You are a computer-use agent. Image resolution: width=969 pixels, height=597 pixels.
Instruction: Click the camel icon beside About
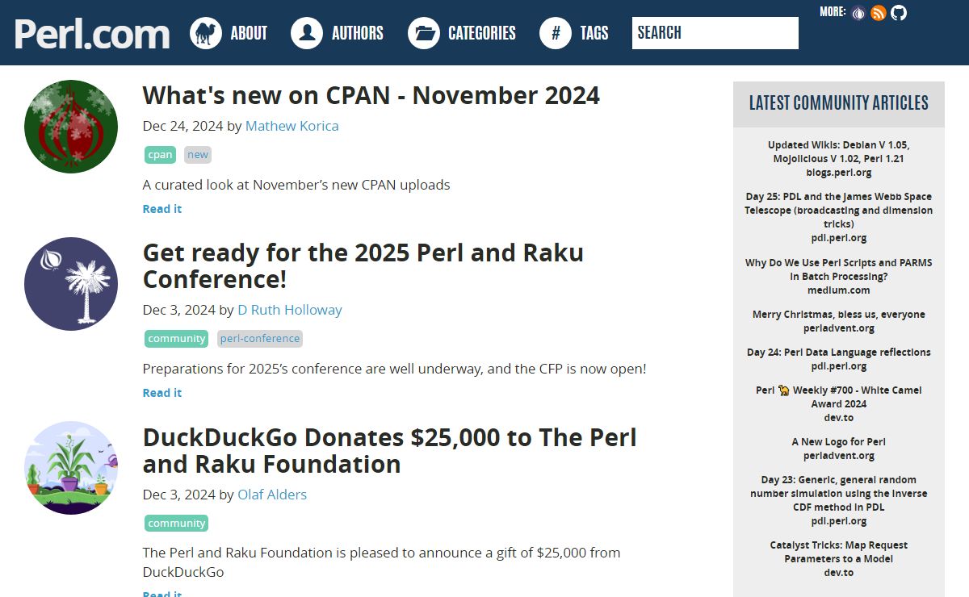point(206,33)
